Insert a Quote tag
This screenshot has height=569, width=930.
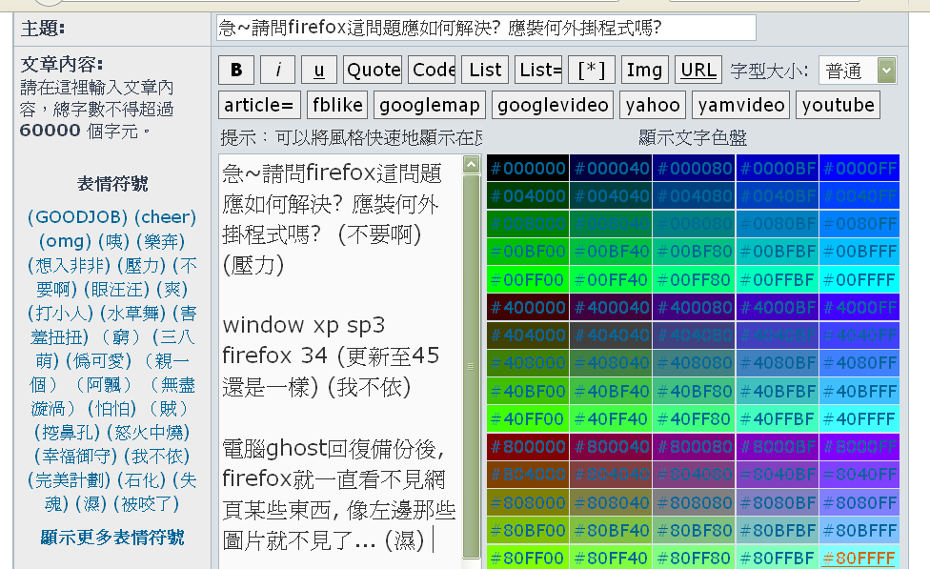point(374,70)
